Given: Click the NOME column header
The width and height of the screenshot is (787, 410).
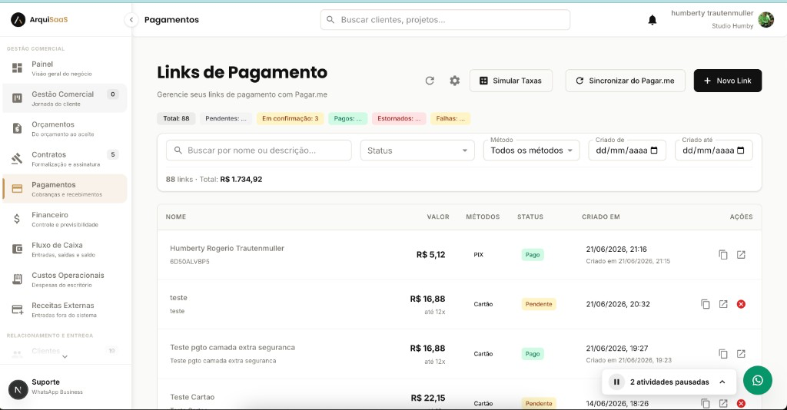Looking at the screenshot, I should [x=176, y=217].
